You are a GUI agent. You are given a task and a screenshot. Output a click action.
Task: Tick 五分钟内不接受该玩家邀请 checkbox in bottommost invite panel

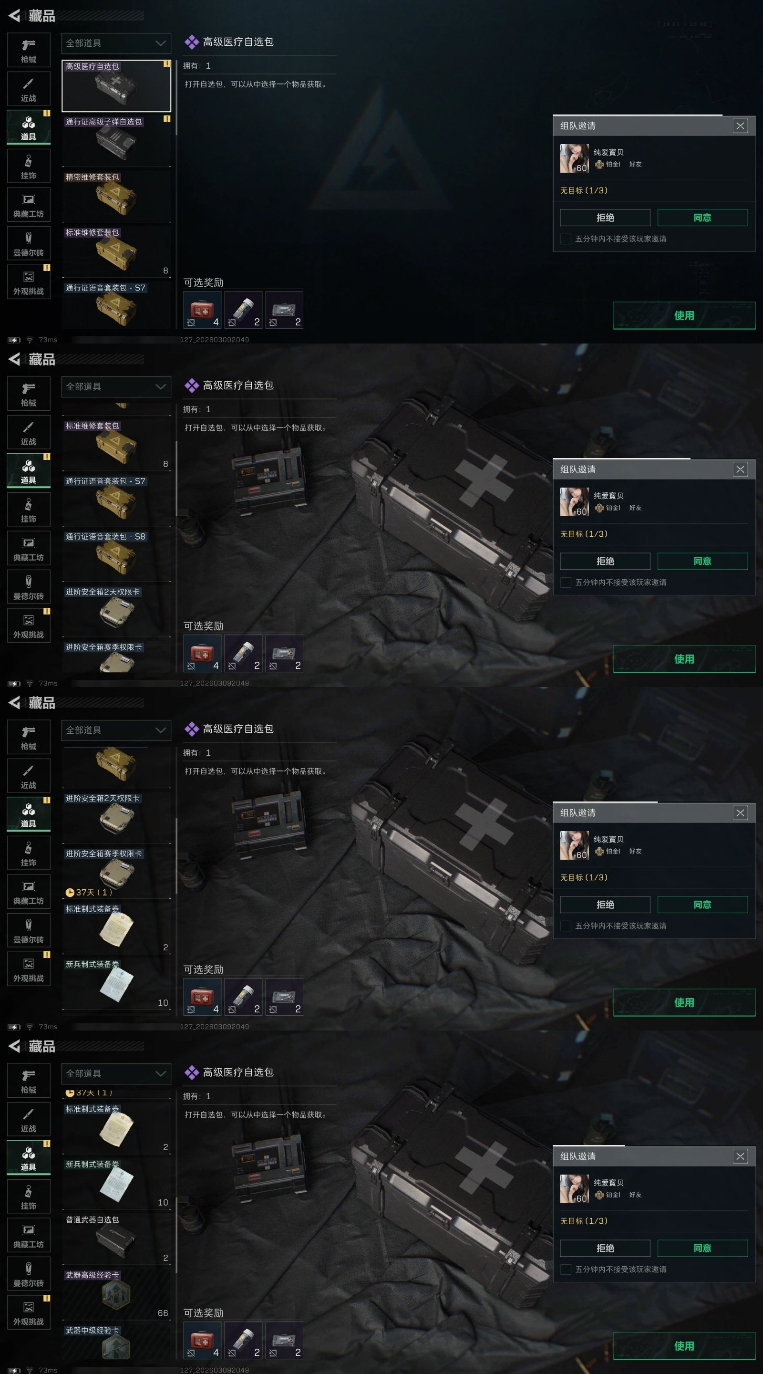[566, 1270]
